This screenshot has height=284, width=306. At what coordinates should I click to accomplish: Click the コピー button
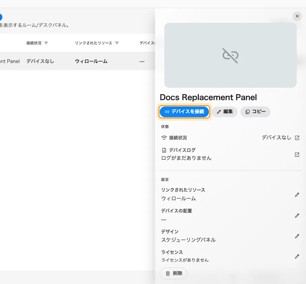point(255,112)
